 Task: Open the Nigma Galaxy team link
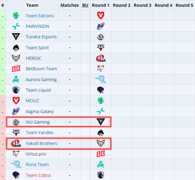(x=40, y=112)
